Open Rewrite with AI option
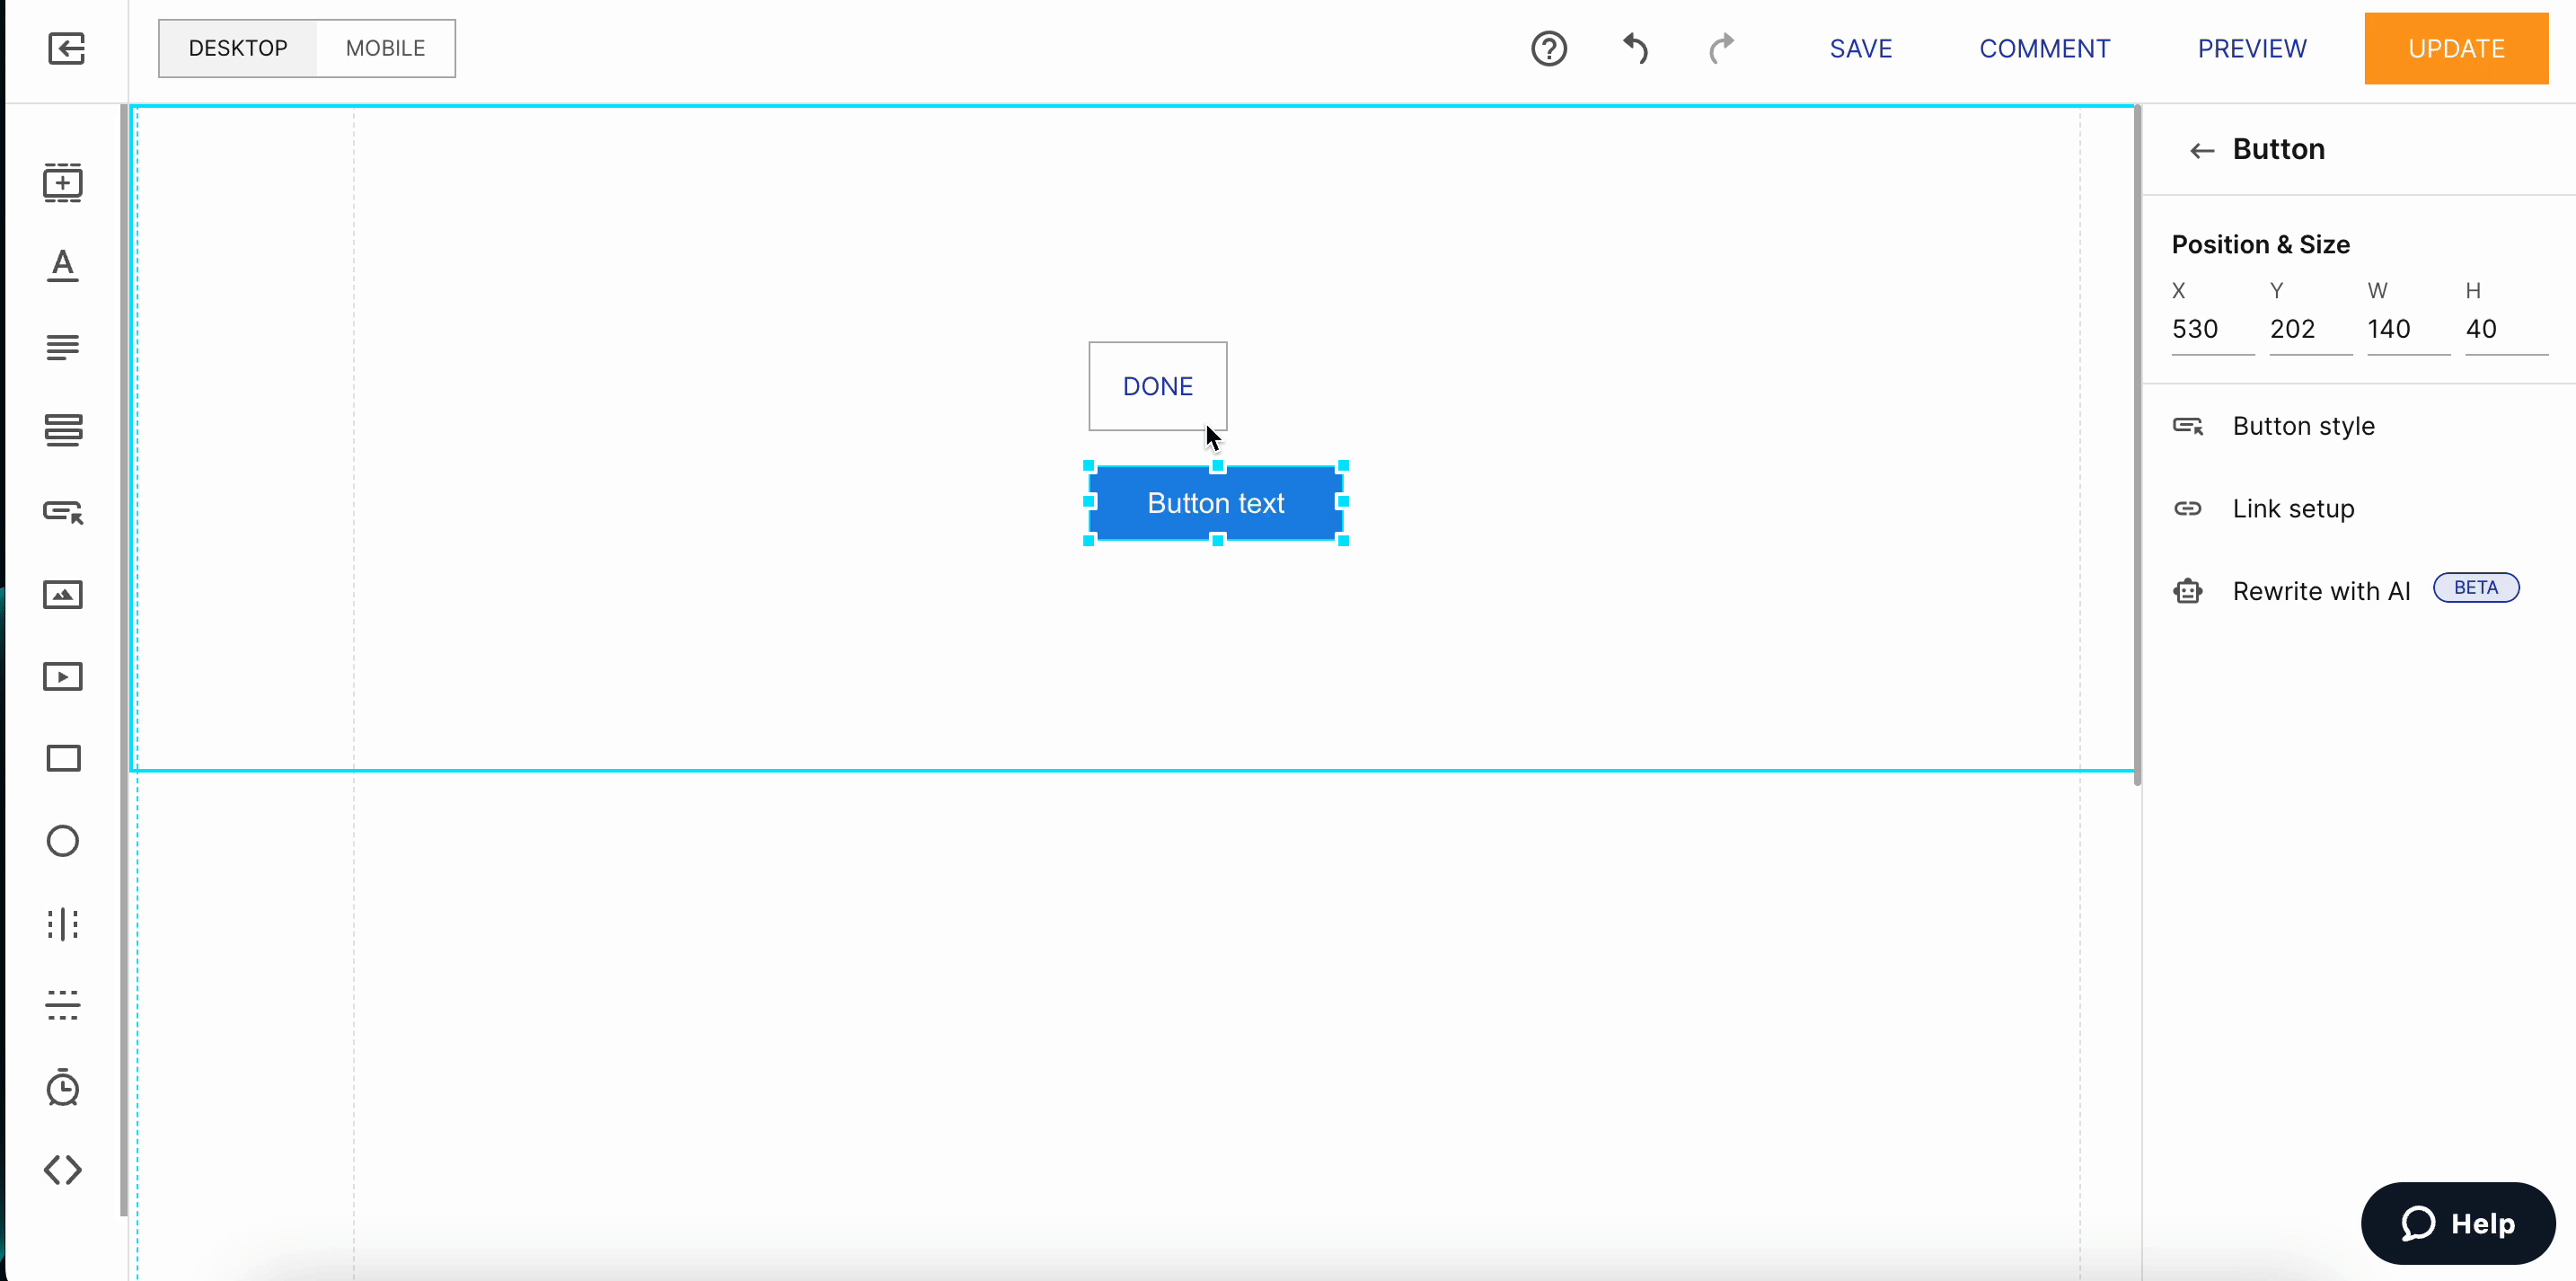 click(x=2321, y=591)
